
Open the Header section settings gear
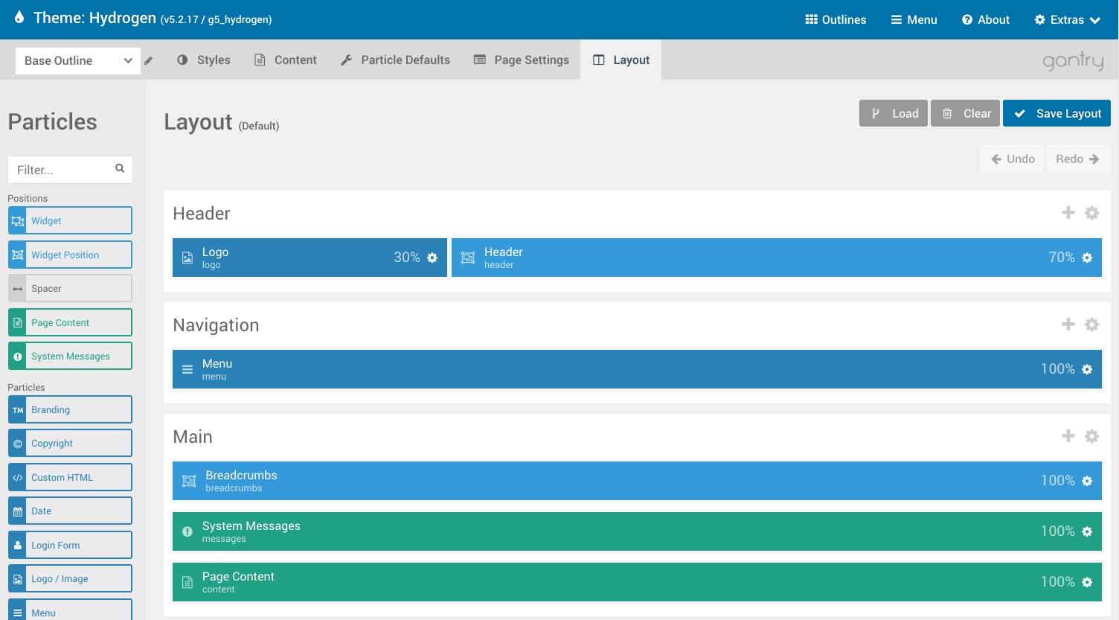[x=1091, y=213]
